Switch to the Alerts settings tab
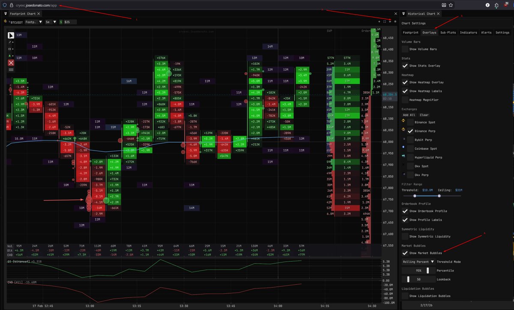This screenshot has width=514, height=310. [x=486, y=32]
